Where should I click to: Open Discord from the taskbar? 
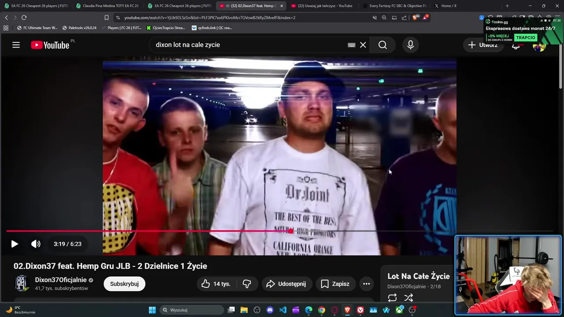click(270, 310)
